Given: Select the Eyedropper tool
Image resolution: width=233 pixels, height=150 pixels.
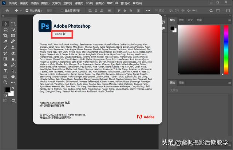Looking at the screenshot, I should coord(5,42).
